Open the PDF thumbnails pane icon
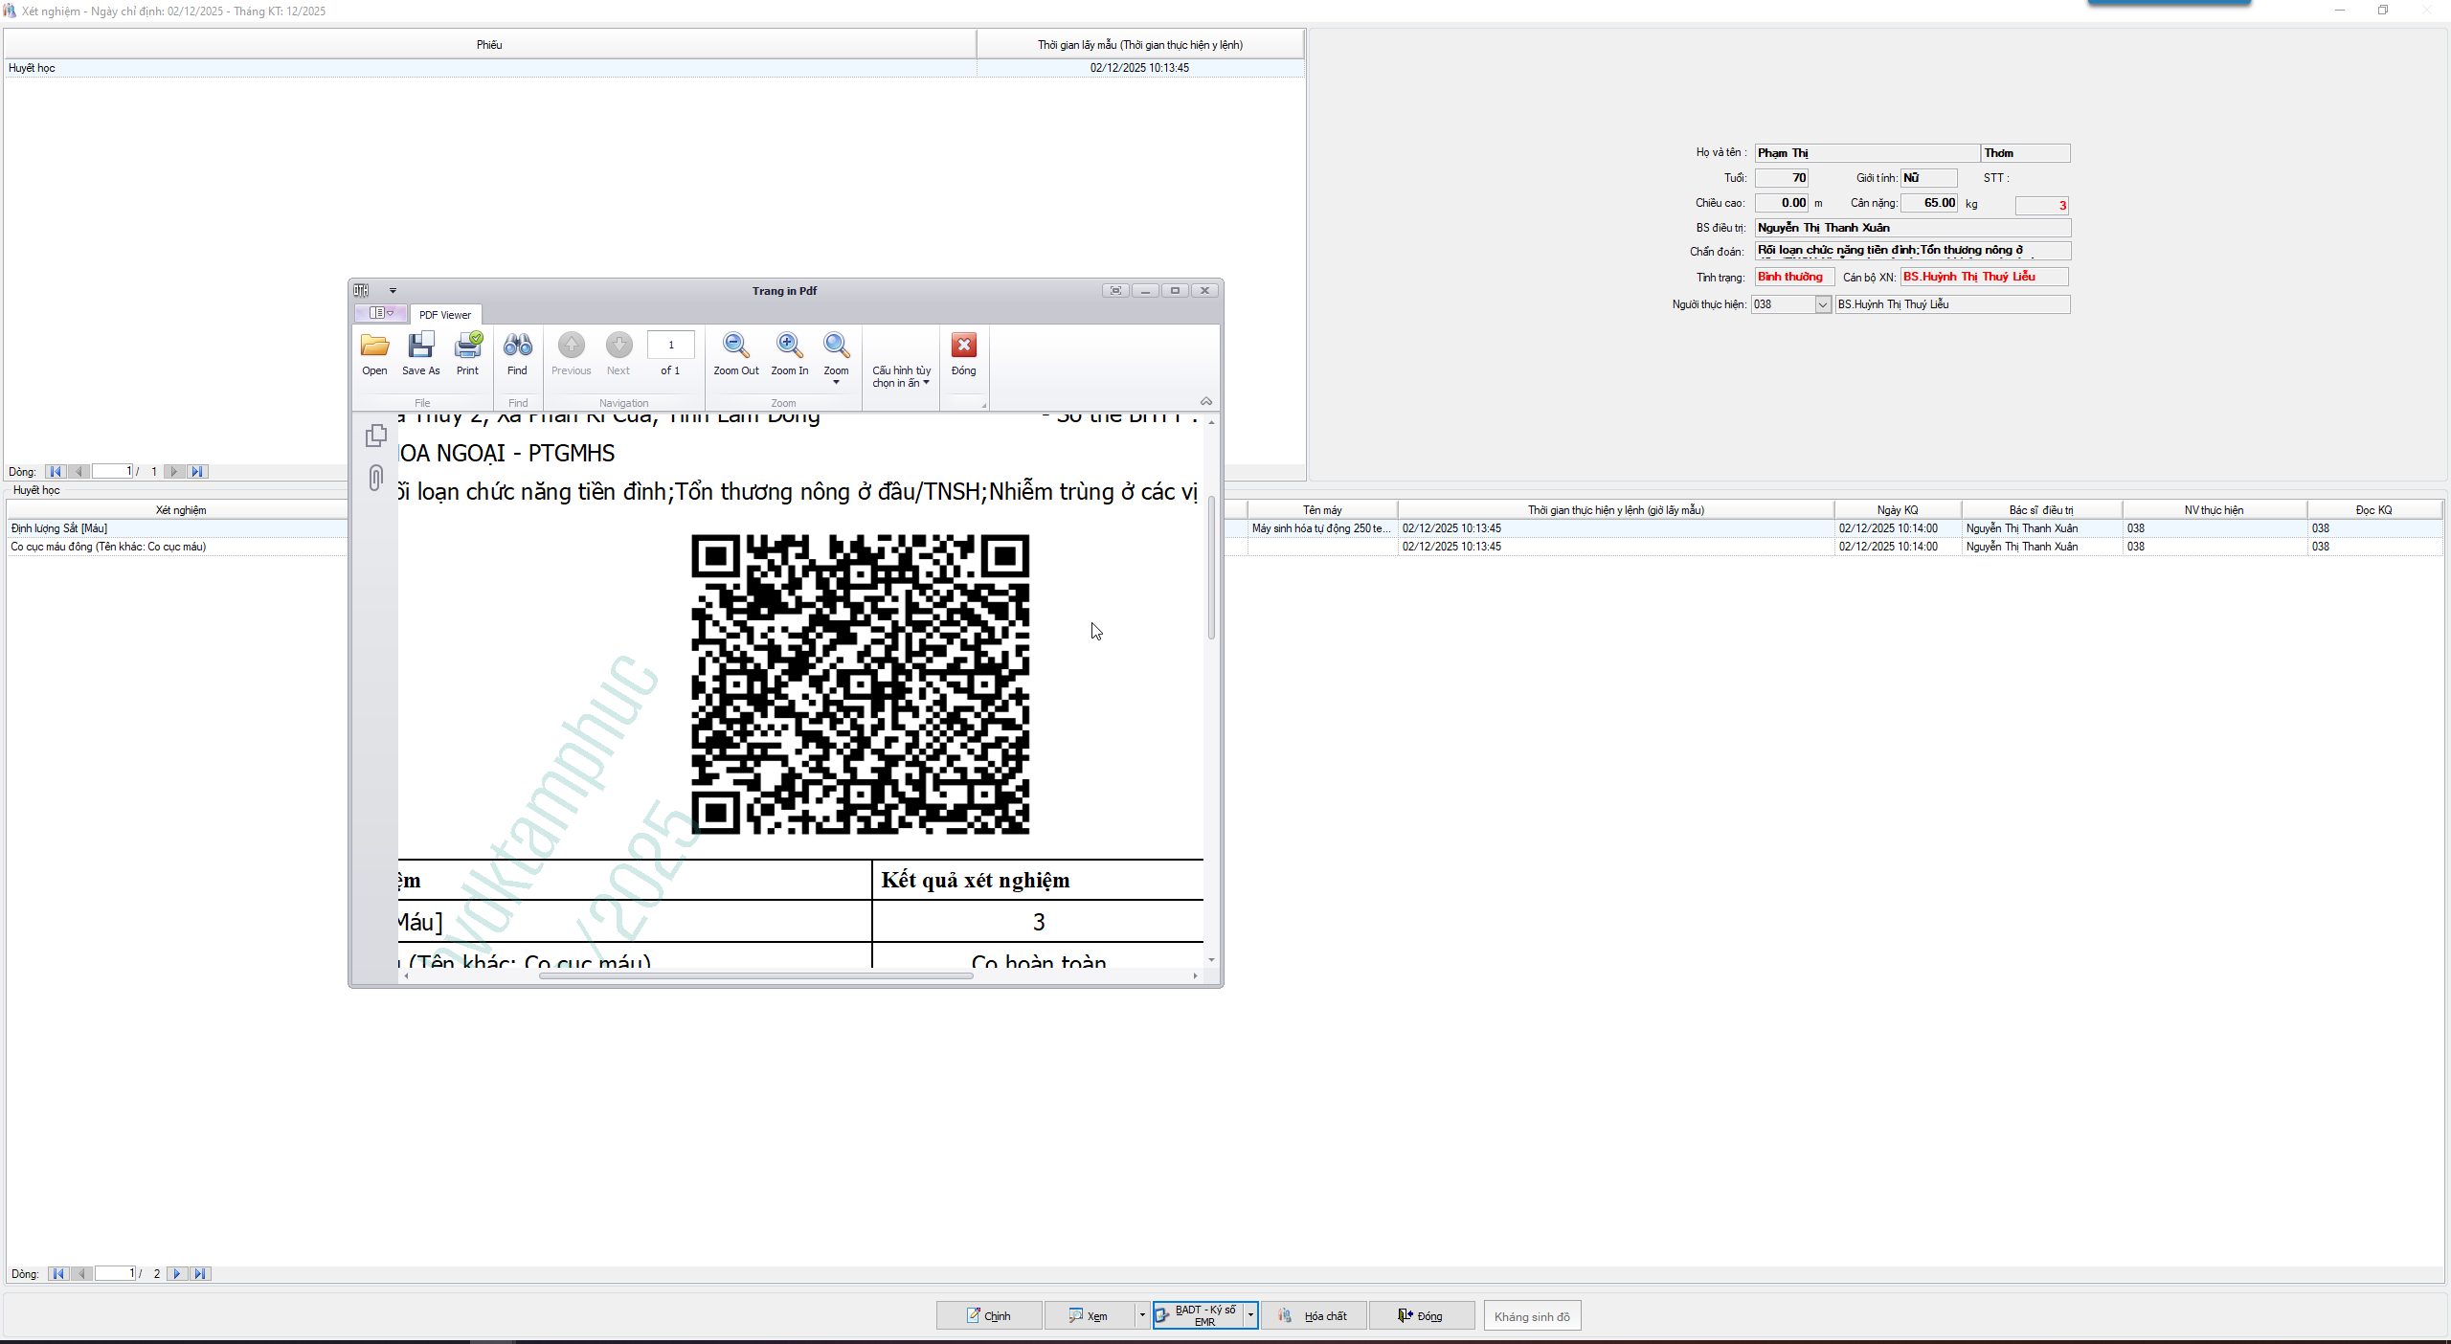2451x1344 pixels. click(x=376, y=436)
